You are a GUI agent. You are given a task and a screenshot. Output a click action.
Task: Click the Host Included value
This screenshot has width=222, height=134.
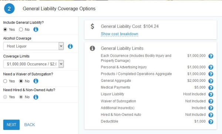pyautogui.click(x=194, y=94)
